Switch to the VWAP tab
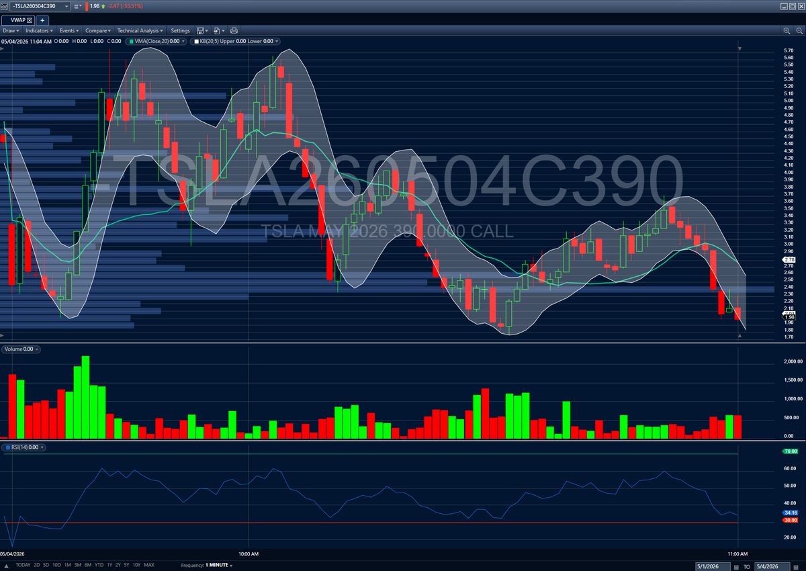 pos(17,20)
